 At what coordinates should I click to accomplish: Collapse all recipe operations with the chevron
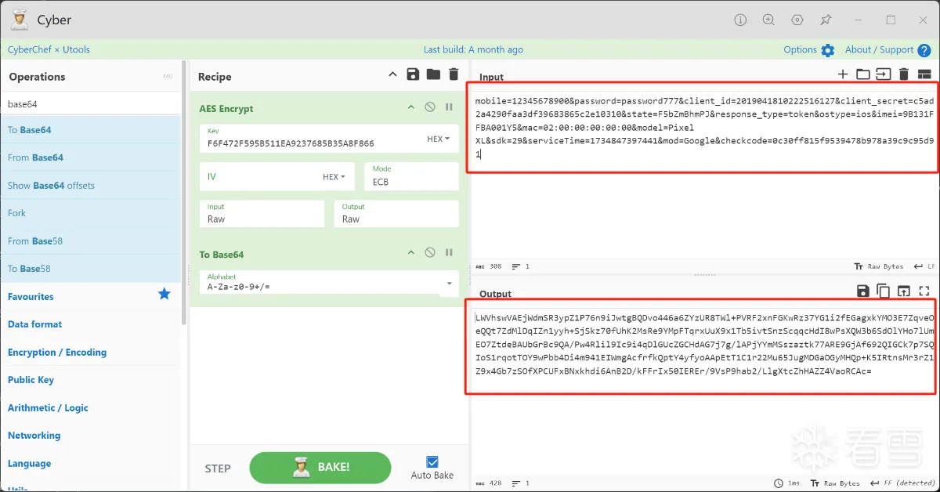392,74
